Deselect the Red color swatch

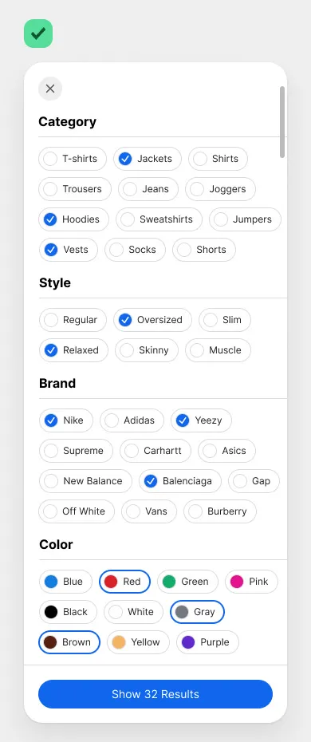point(124,582)
